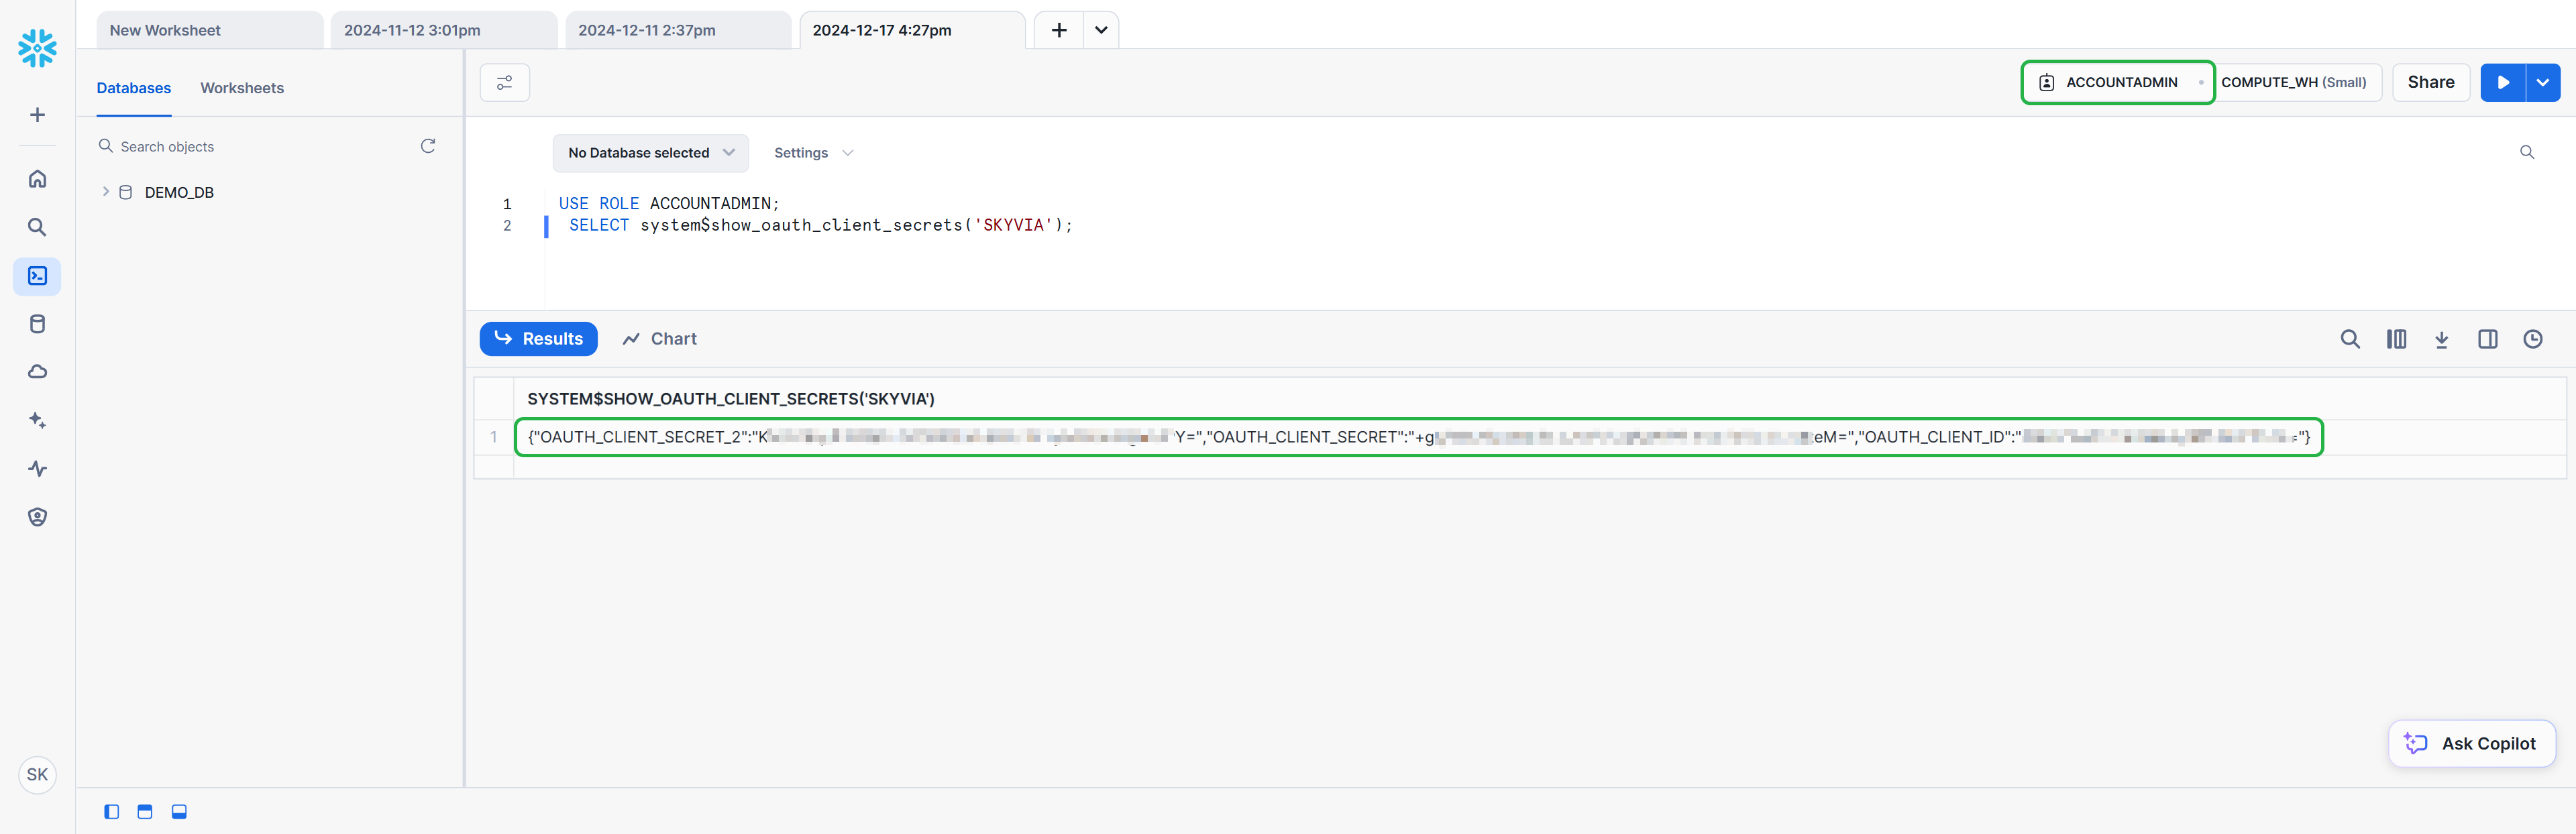Select the Worksheets projects icon in sidebar
Image resolution: width=2576 pixels, height=834 pixels.
click(x=37, y=276)
